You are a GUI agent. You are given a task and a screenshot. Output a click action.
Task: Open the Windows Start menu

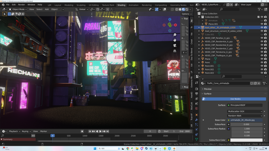[95, 149]
